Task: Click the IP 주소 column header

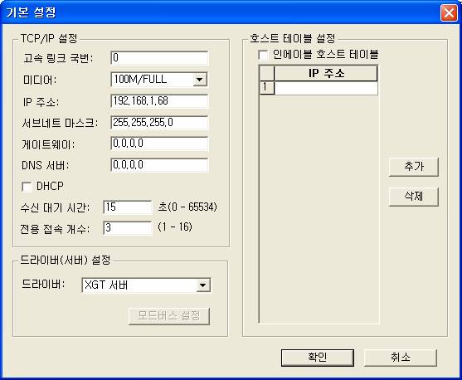Action: pyautogui.click(x=326, y=73)
